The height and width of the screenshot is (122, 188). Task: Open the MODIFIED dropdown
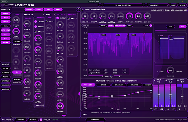click(39, 106)
